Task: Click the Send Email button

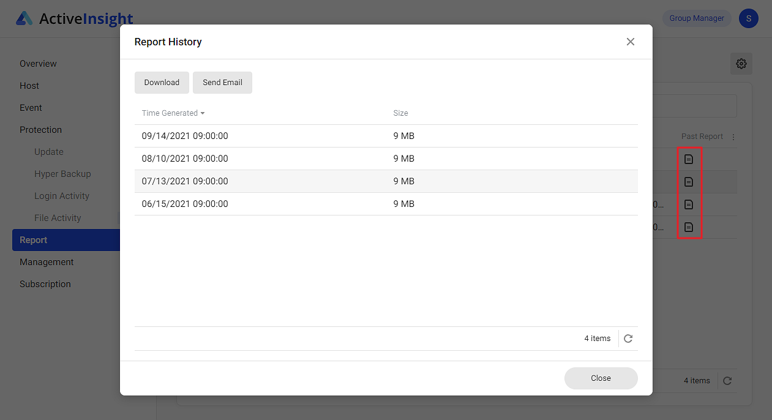Action: (222, 82)
